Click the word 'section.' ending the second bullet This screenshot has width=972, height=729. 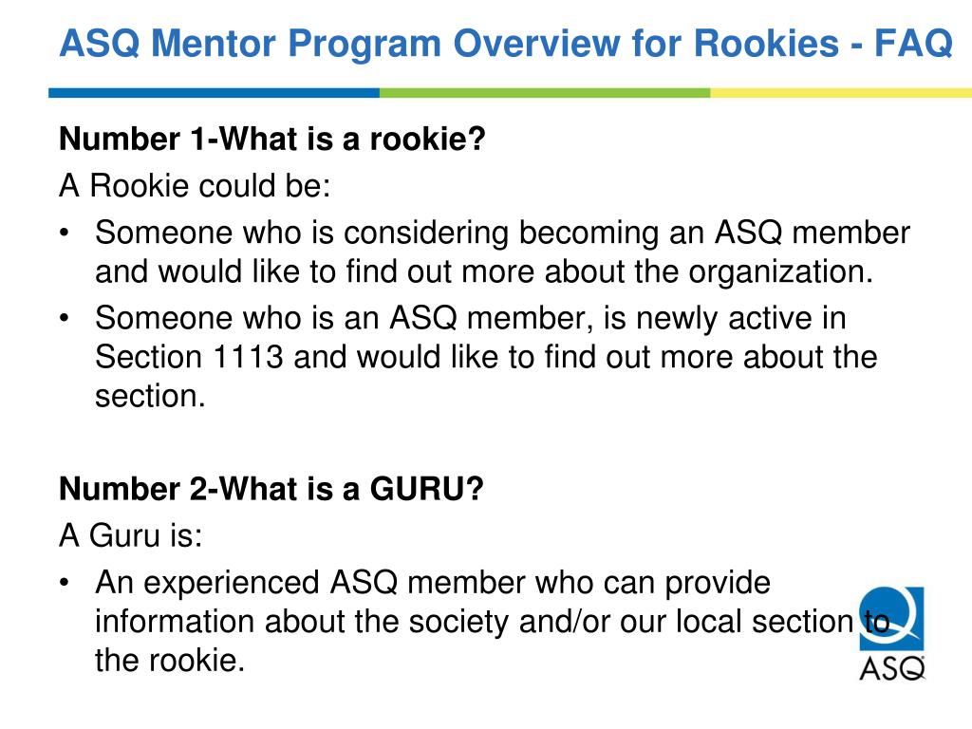pos(149,396)
